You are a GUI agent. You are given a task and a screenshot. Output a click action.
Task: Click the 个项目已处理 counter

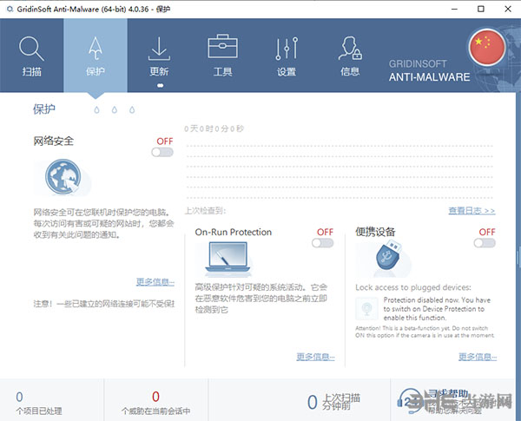[x=39, y=404]
